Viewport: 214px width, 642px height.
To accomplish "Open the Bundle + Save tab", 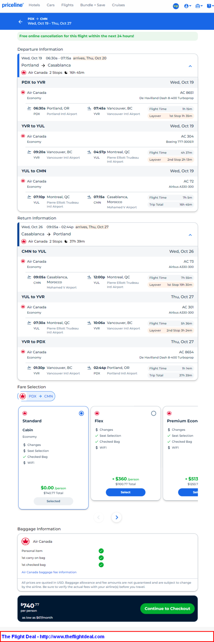I will (93, 5).
